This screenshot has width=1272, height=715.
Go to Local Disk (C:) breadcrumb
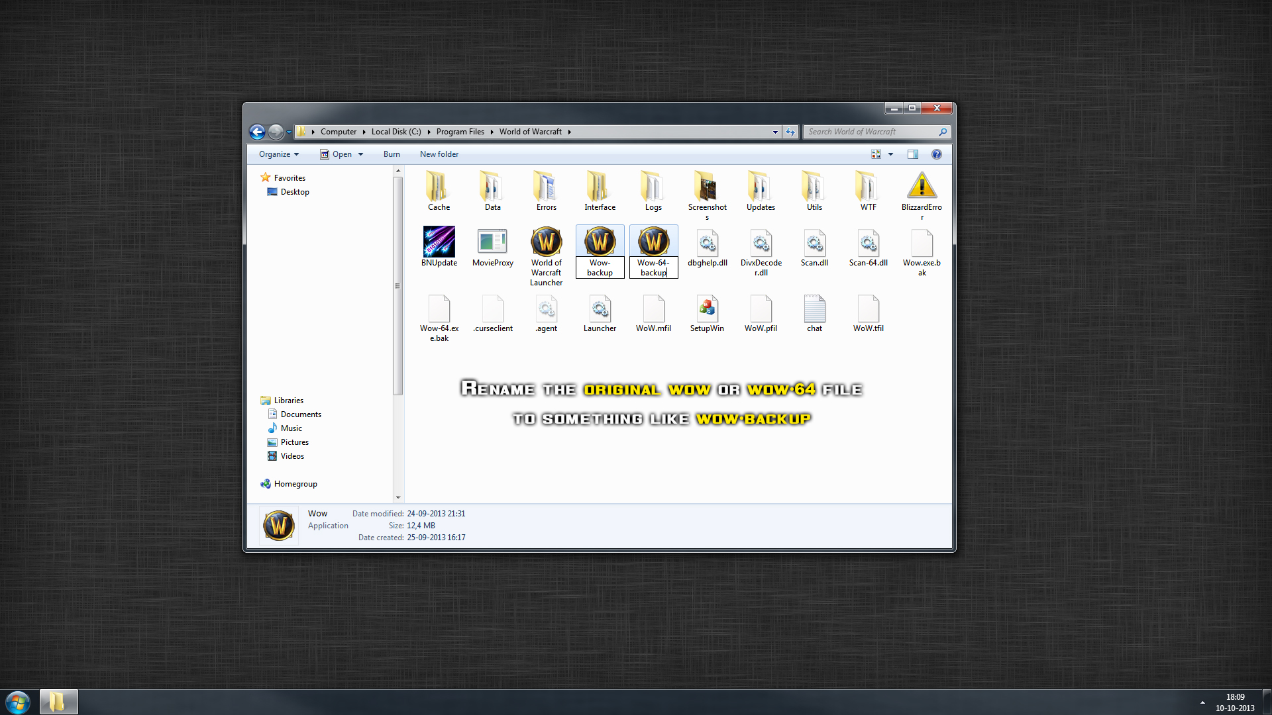point(396,132)
